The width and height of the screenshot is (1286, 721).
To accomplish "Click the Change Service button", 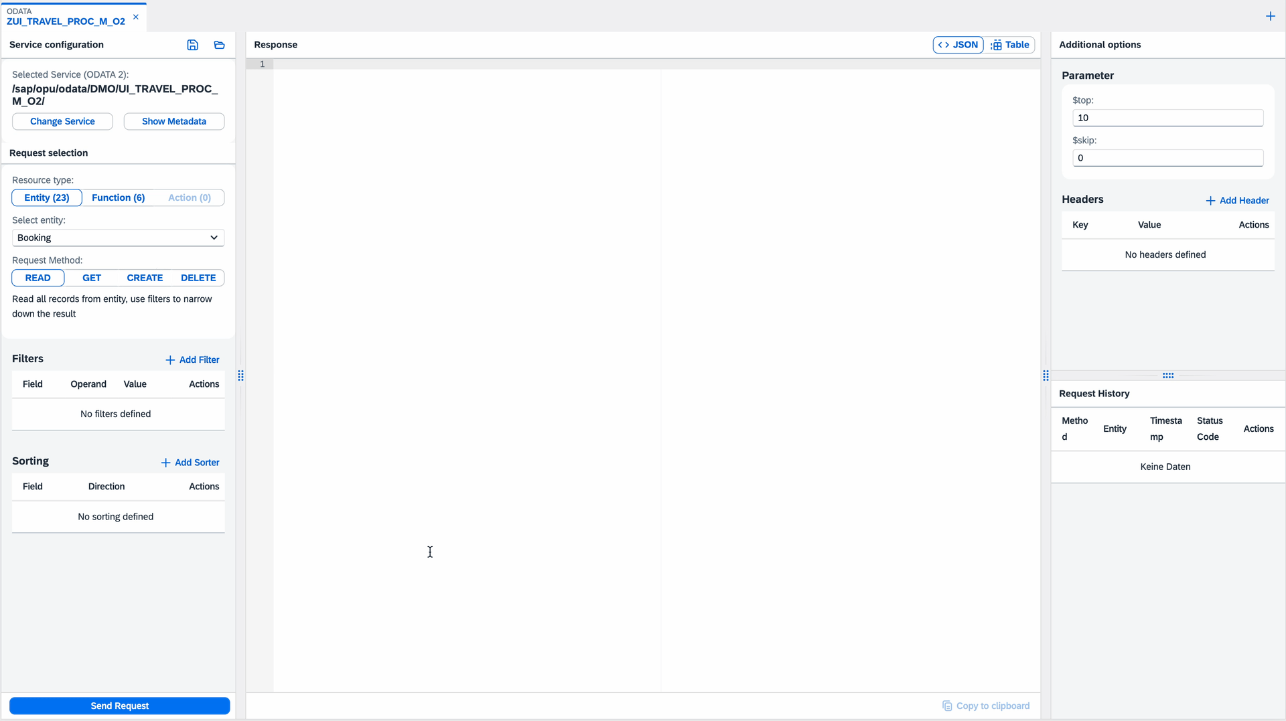I will 62,121.
